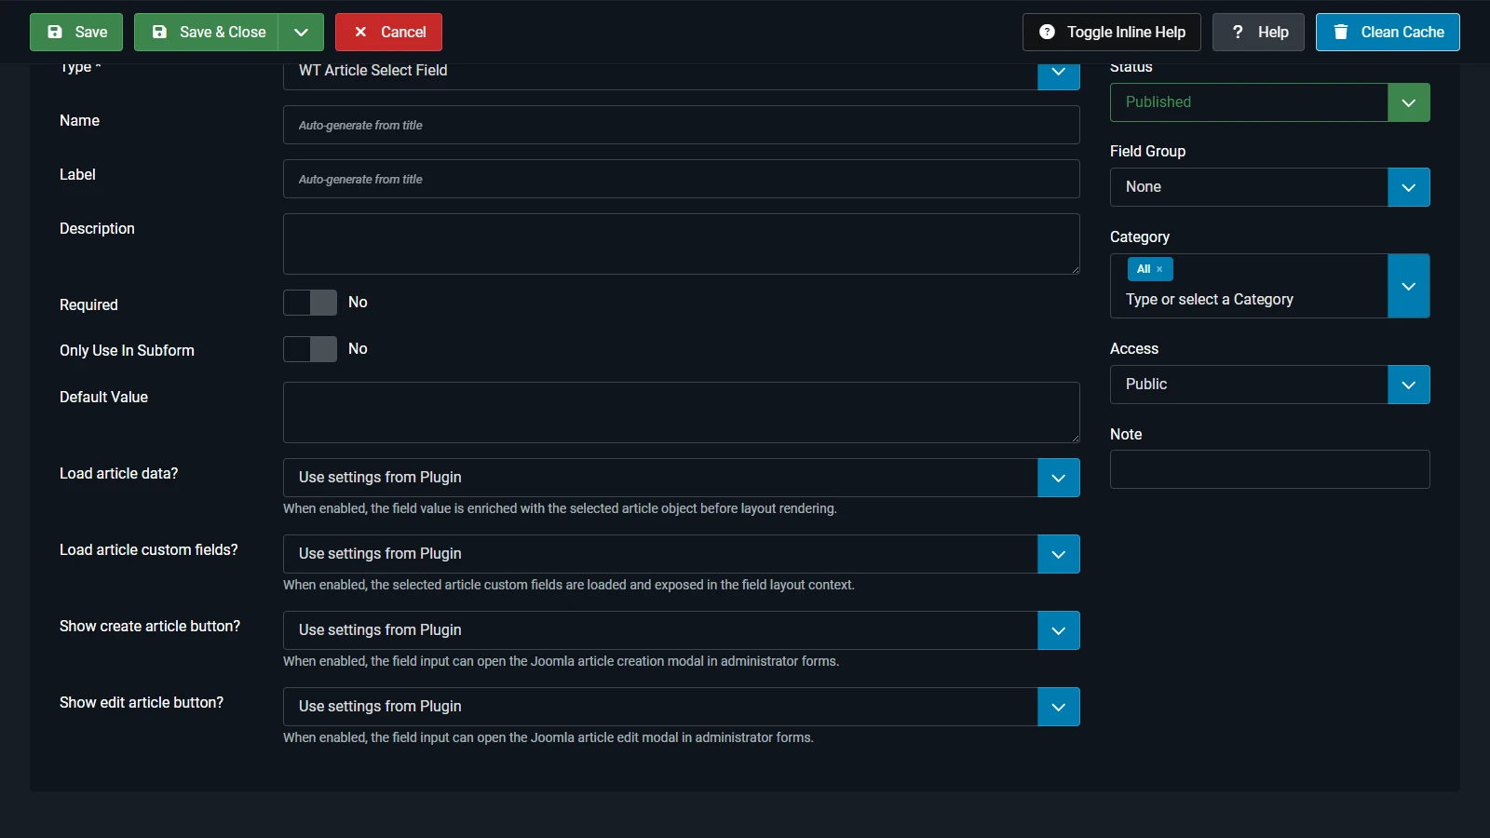This screenshot has width=1490, height=838.
Task: Focus the Note text field
Action: pyautogui.click(x=1269, y=469)
